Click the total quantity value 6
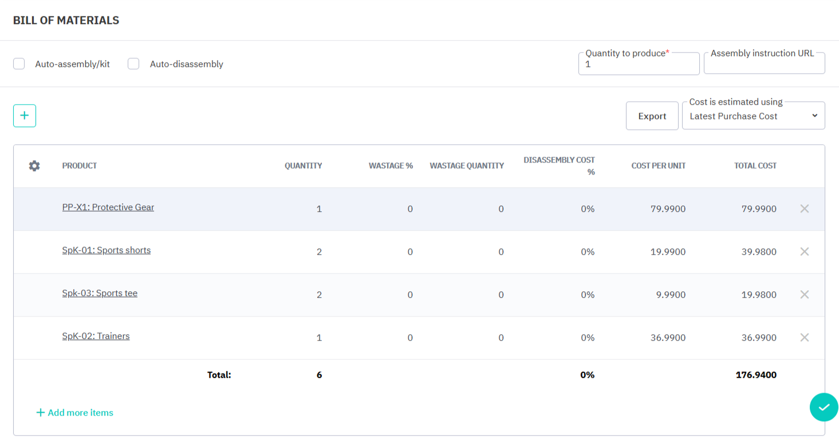This screenshot has height=446, width=839. click(x=319, y=376)
